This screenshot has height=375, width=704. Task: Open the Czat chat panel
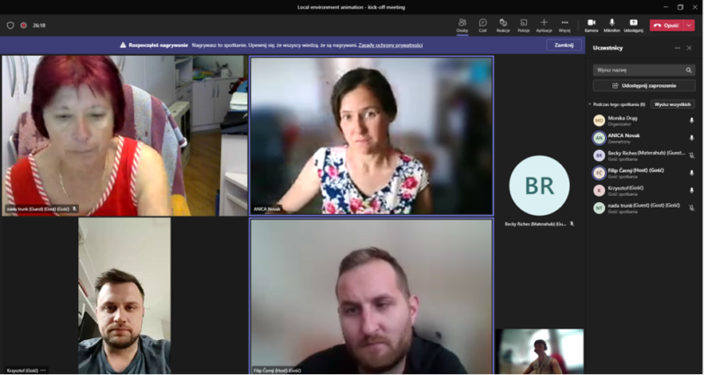click(483, 23)
